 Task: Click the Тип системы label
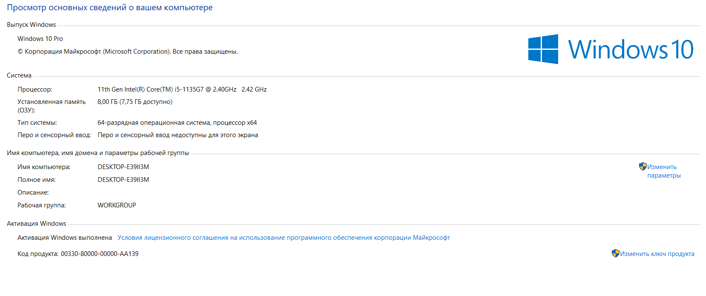(37, 123)
